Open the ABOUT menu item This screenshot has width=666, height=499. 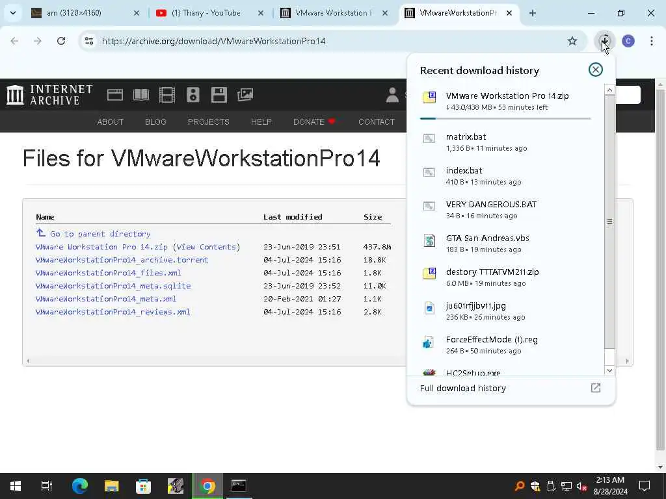(x=111, y=122)
